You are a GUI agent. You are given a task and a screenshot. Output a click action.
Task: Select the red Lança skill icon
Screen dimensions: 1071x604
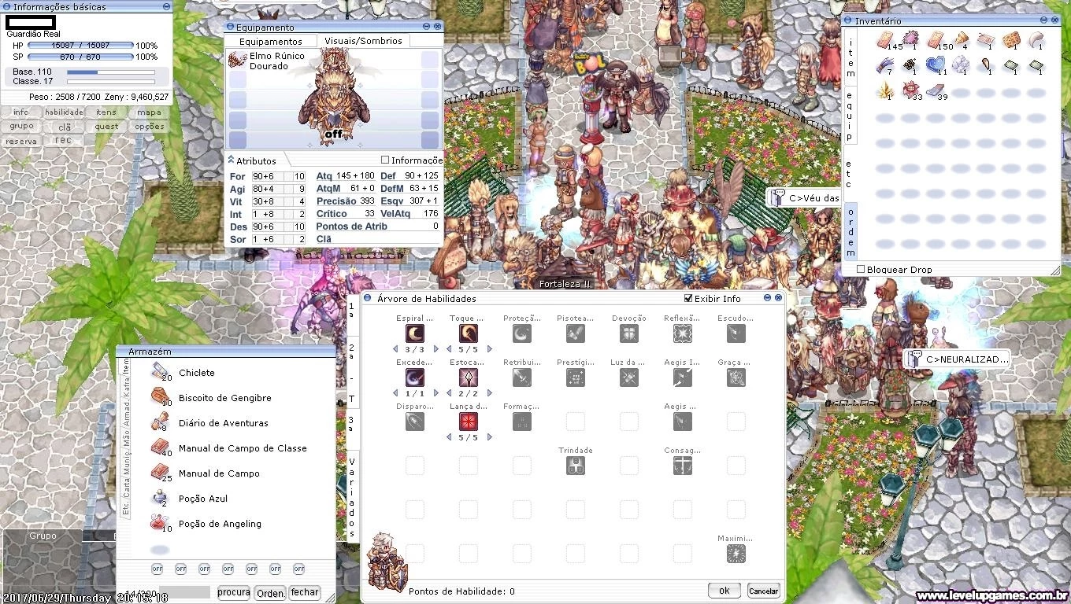click(469, 422)
